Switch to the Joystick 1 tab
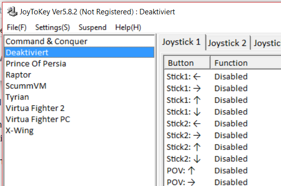281x186 pixels. pyautogui.click(x=181, y=42)
